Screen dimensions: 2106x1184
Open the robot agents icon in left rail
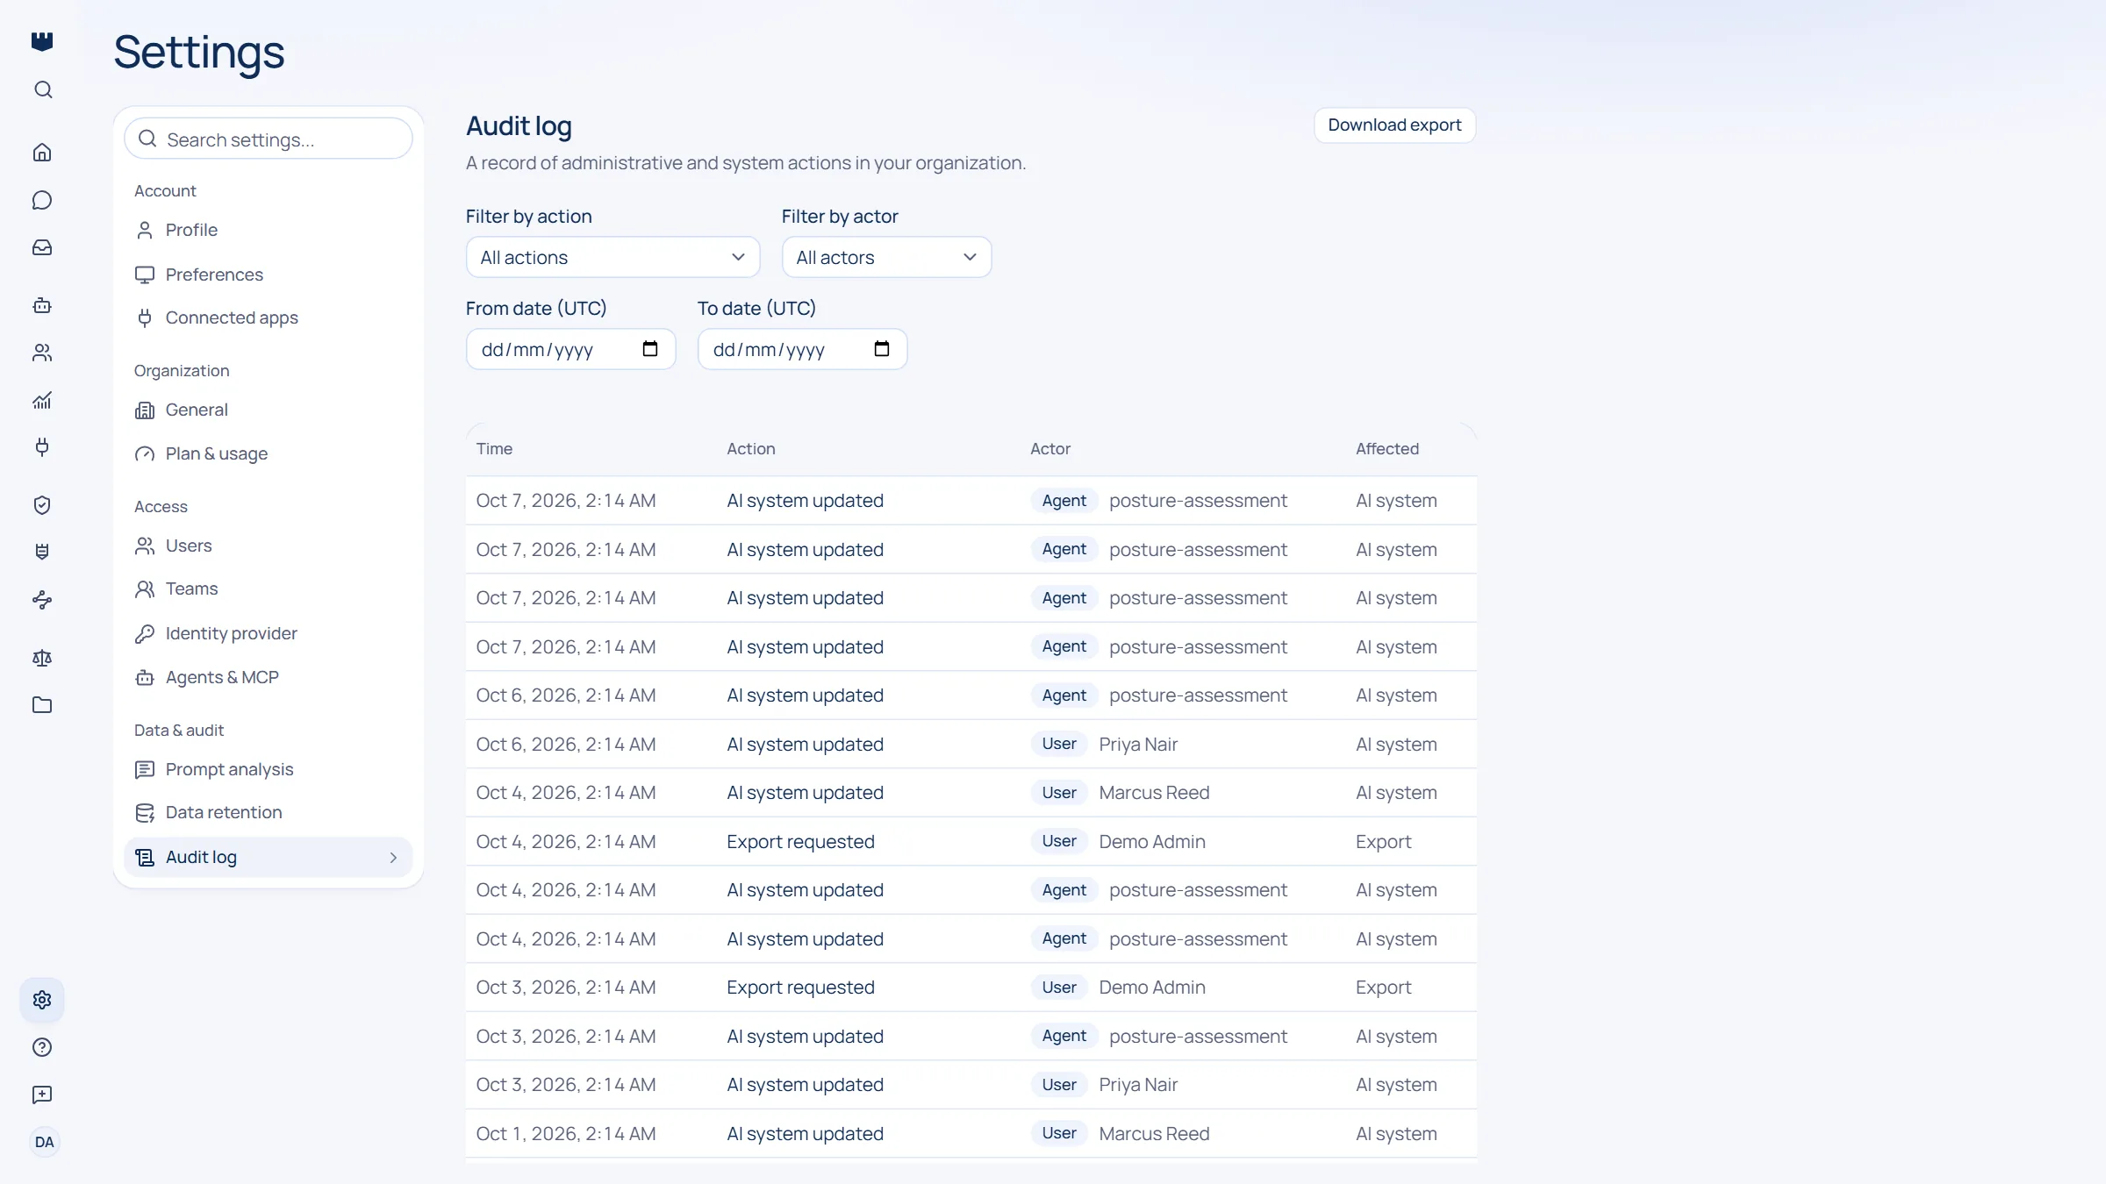tap(42, 305)
